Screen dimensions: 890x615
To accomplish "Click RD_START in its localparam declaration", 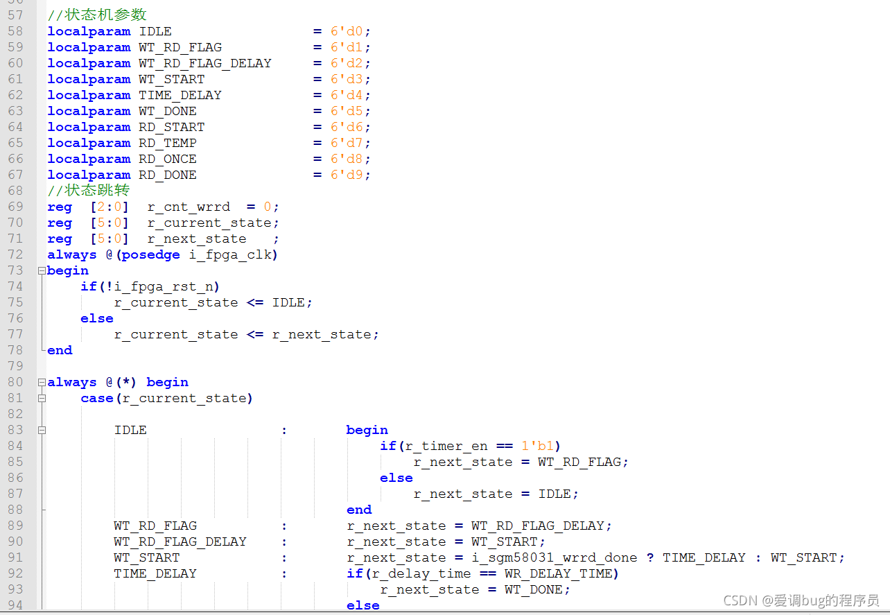I will point(172,127).
